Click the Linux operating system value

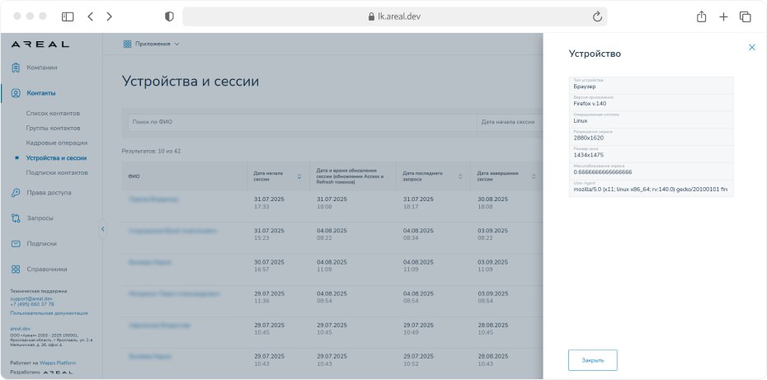(x=581, y=120)
